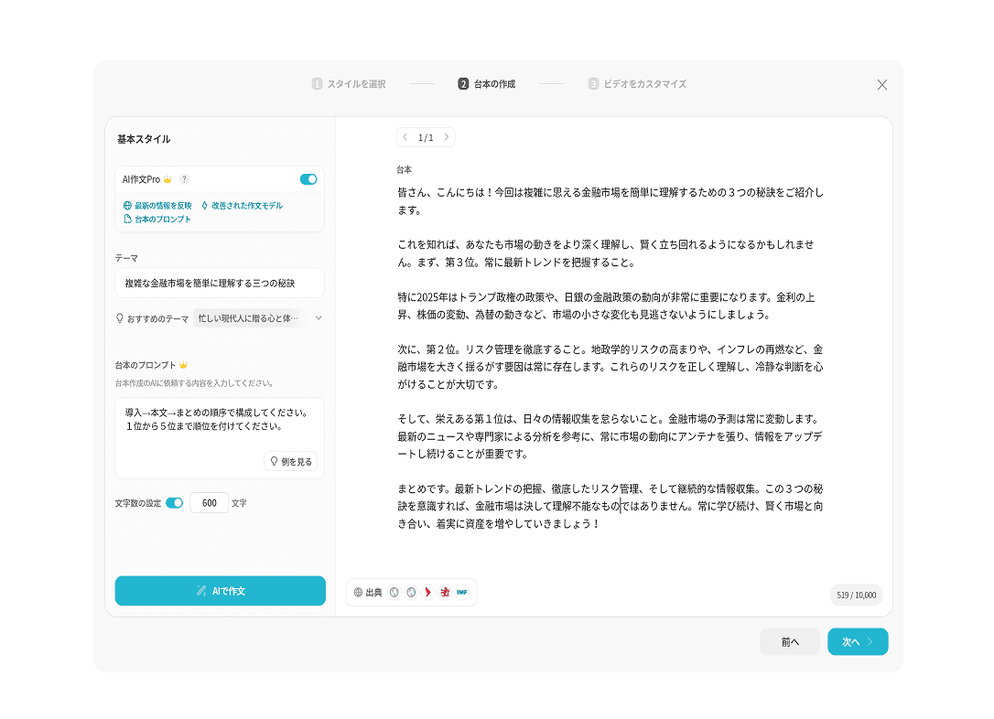Click the テーマ text input field

pyautogui.click(x=220, y=284)
